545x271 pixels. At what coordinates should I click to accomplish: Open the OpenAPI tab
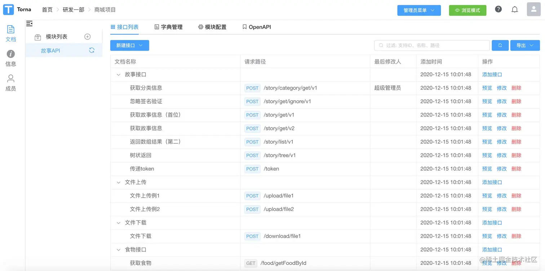(256, 27)
